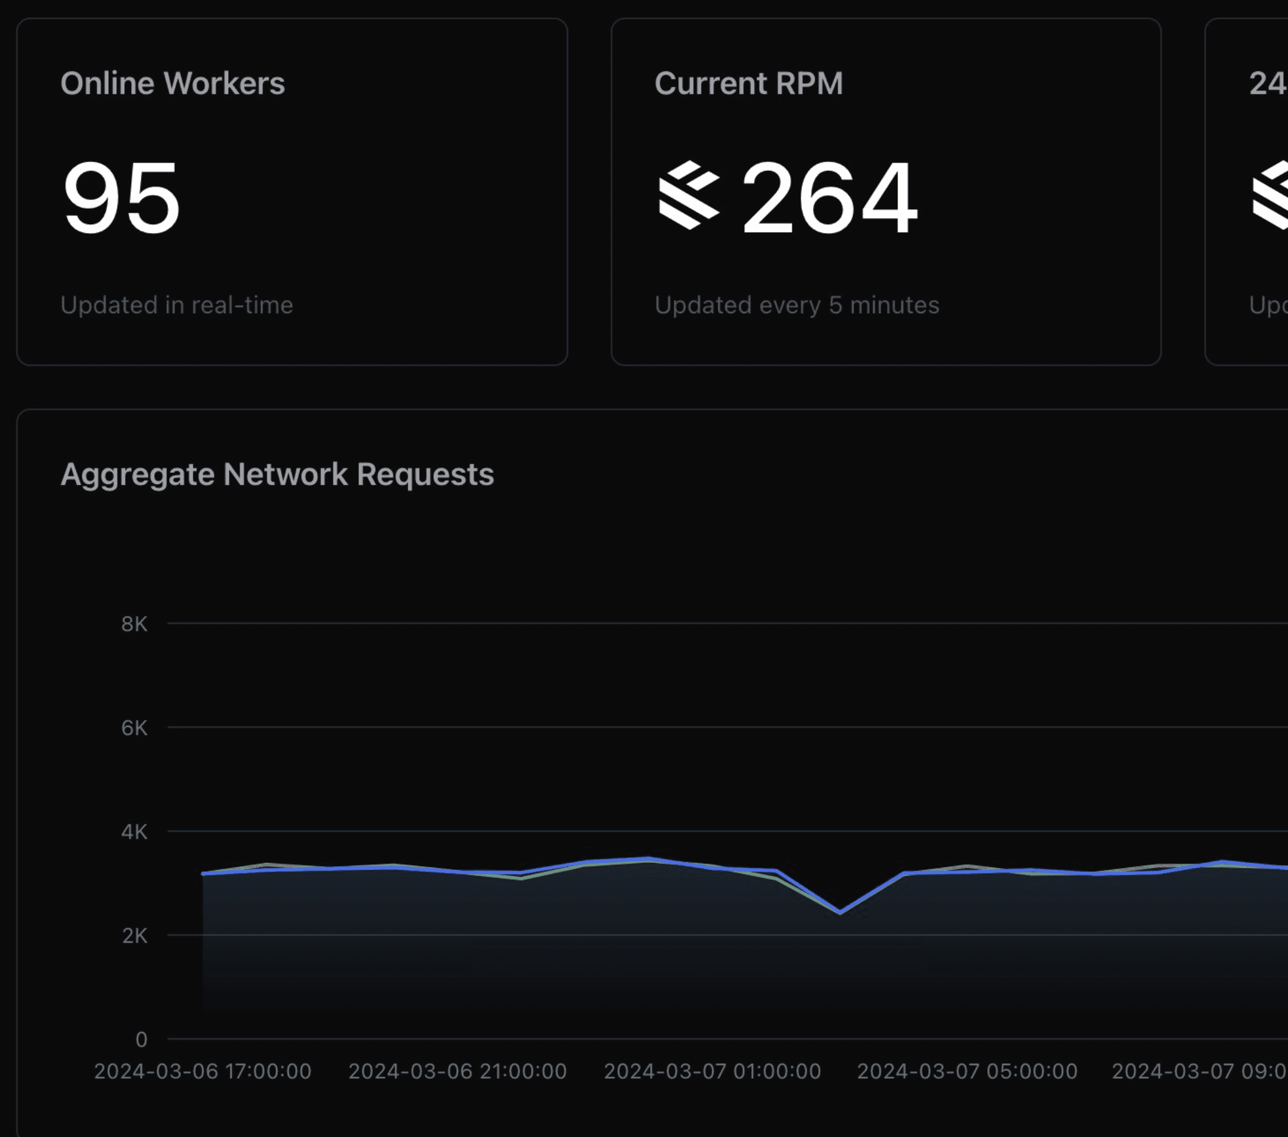This screenshot has width=1288, height=1137.
Task: Click the 4K y-axis label
Action: 134,832
